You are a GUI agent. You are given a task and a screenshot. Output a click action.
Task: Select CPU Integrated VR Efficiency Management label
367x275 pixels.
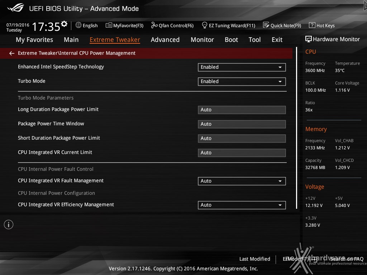[x=66, y=204]
